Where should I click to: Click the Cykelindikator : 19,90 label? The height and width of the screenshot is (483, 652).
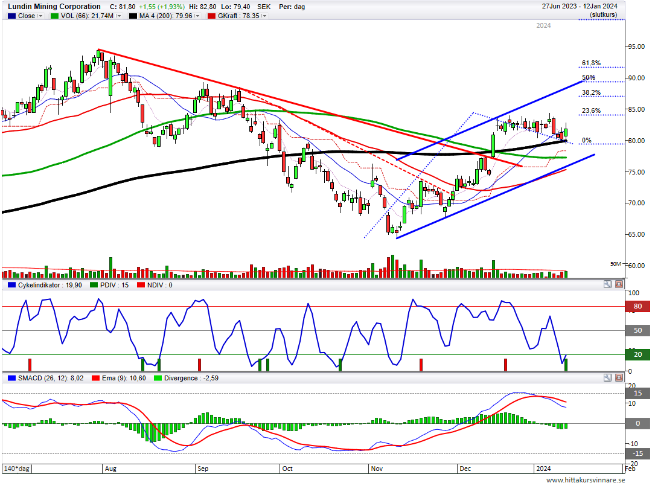click(50, 285)
